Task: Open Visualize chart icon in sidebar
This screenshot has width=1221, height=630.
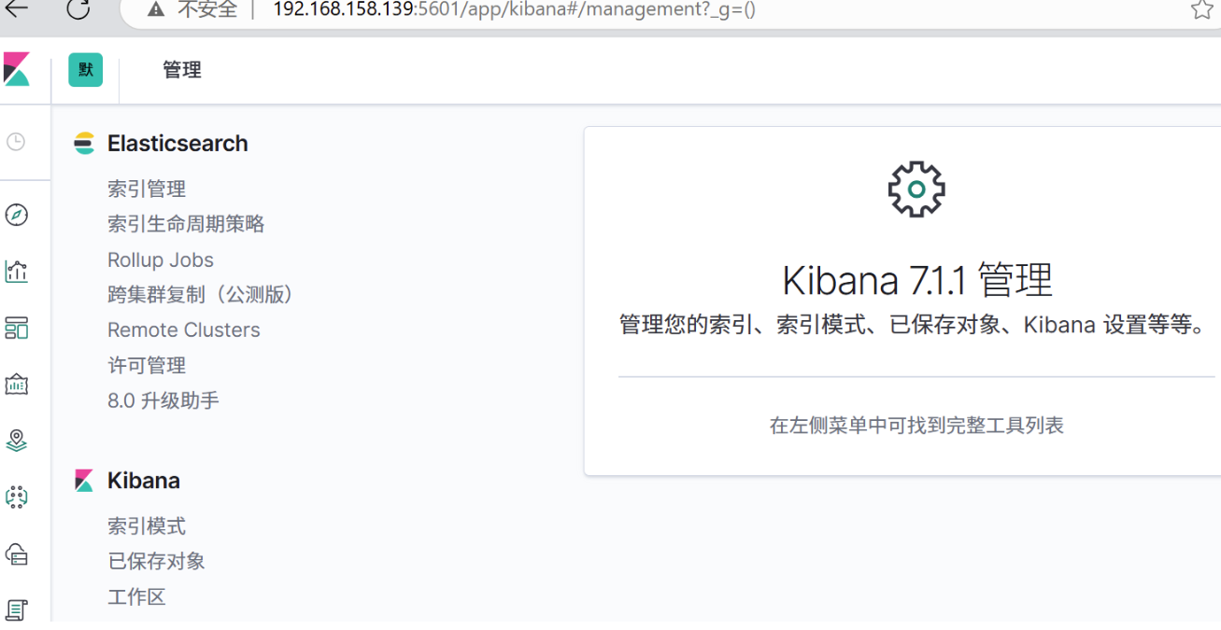Action: [x=16, y=272]
